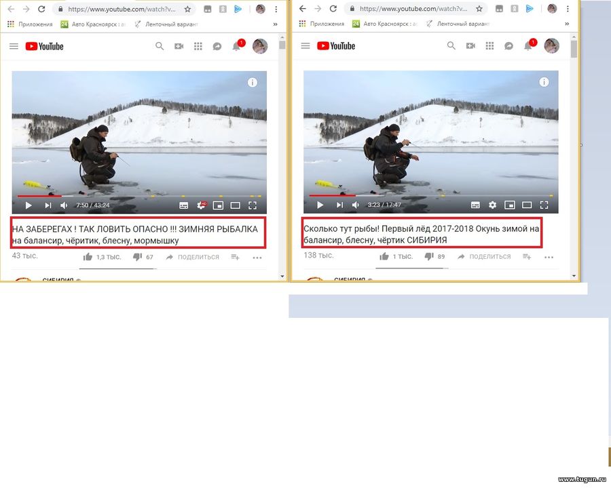Mute the right video player
This screenshot has height=488, width=611.
point(356,205)
